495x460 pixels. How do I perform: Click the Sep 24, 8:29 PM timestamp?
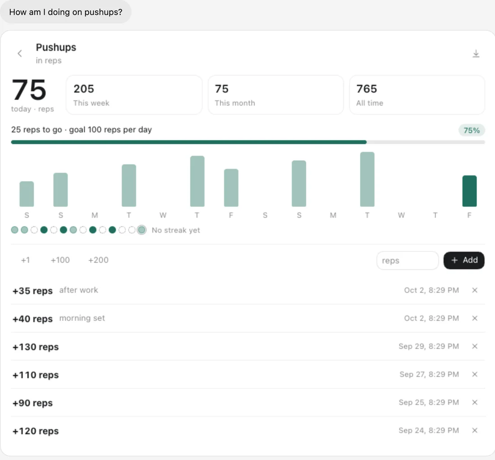coord(429,431)
